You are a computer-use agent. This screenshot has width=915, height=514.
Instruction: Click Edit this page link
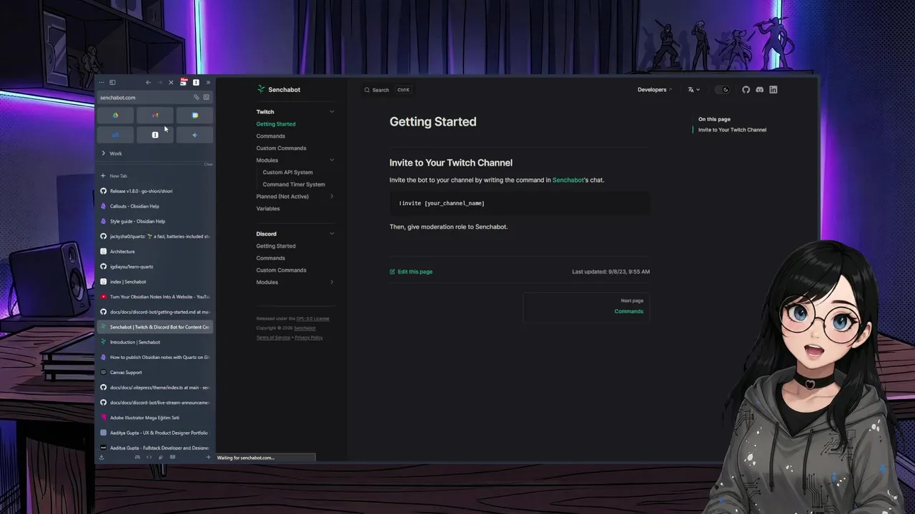coord(411,271)
